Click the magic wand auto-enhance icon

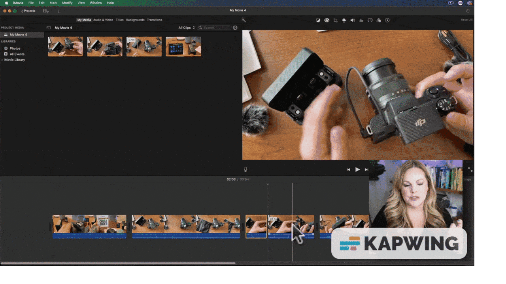[x=244, y=20]
